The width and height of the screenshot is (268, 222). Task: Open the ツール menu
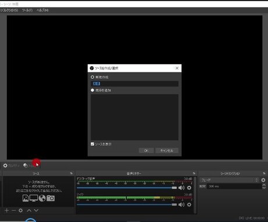click(x=27, y=10)
